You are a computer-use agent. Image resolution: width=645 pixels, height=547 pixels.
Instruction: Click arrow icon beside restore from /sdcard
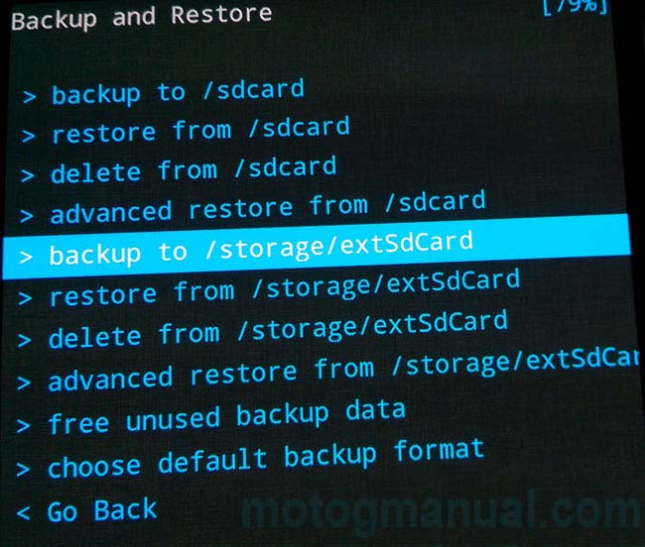pyautogui.click(x=29, y=136)
